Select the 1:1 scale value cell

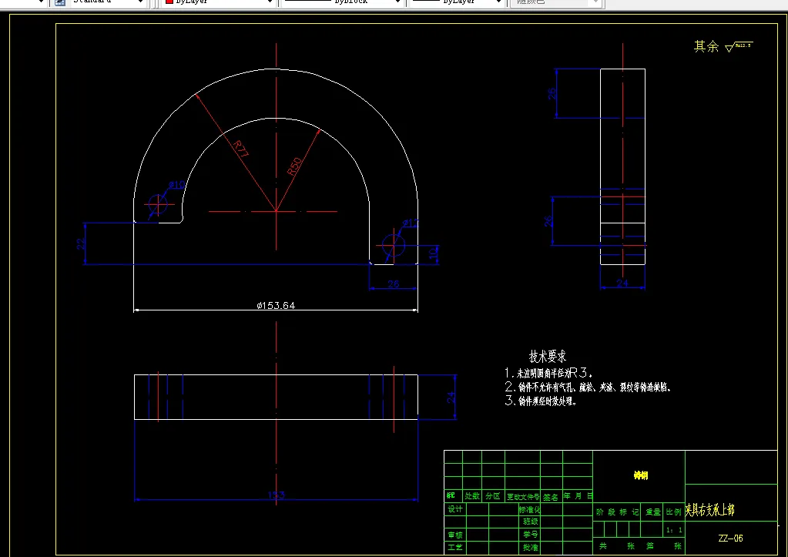pyautogui.click(x=674, y=530)
